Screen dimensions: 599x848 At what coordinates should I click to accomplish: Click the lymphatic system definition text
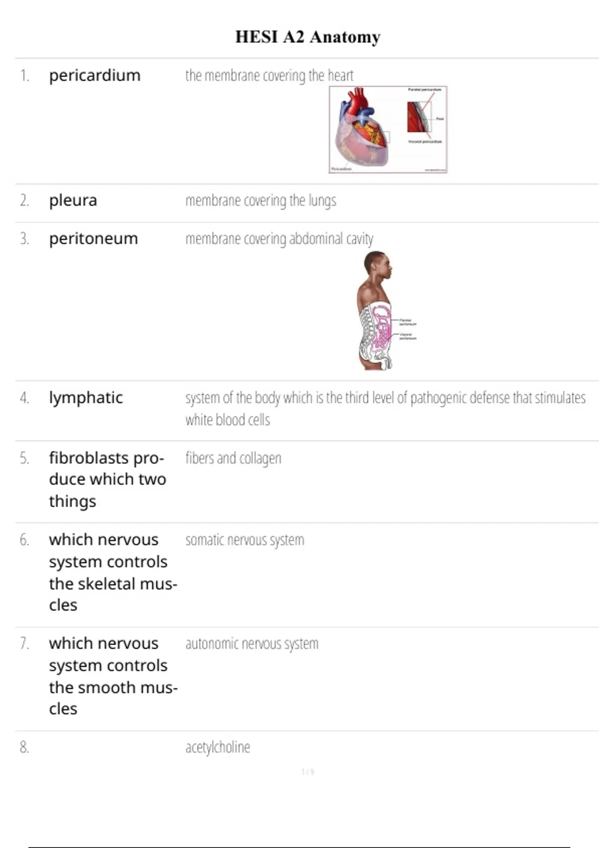[385, 408]
